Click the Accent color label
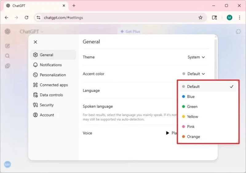The height and width of the screenshot is (173, 246). pyautogui.click(x=93, y=74)
